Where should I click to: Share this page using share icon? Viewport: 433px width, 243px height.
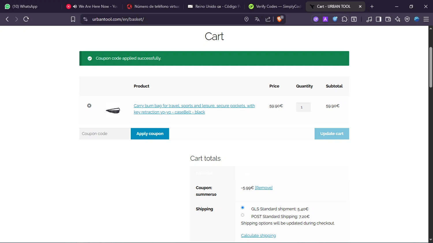coord(268,19)
